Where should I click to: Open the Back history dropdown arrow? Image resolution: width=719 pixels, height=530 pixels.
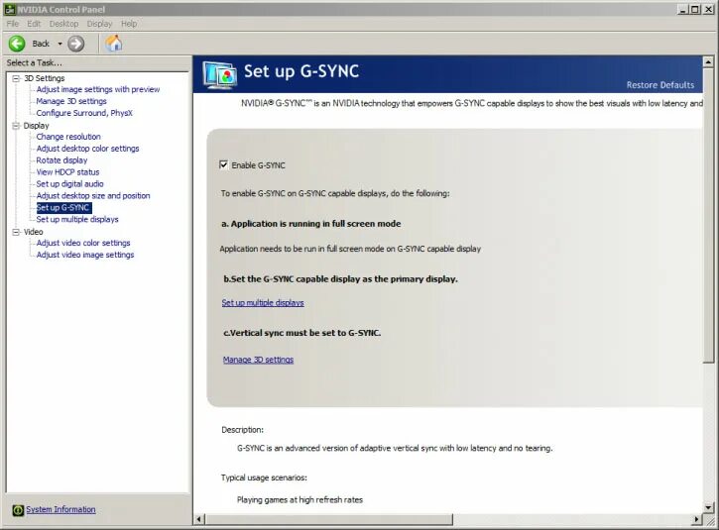pos(60,44)
